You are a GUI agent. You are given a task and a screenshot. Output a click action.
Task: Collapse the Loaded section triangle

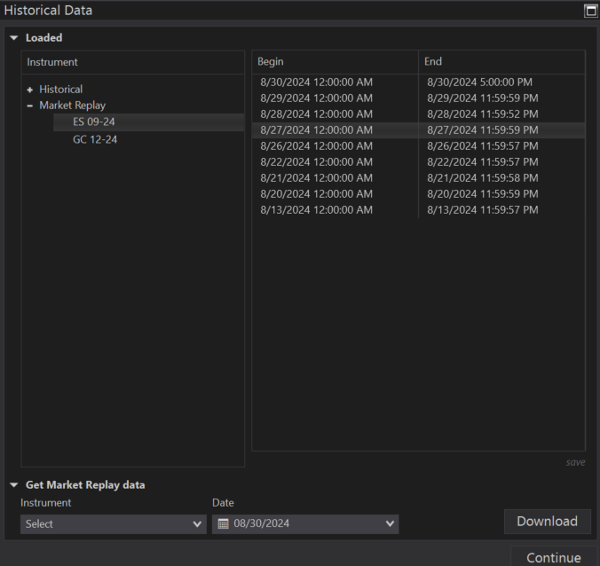click(14, 38)
